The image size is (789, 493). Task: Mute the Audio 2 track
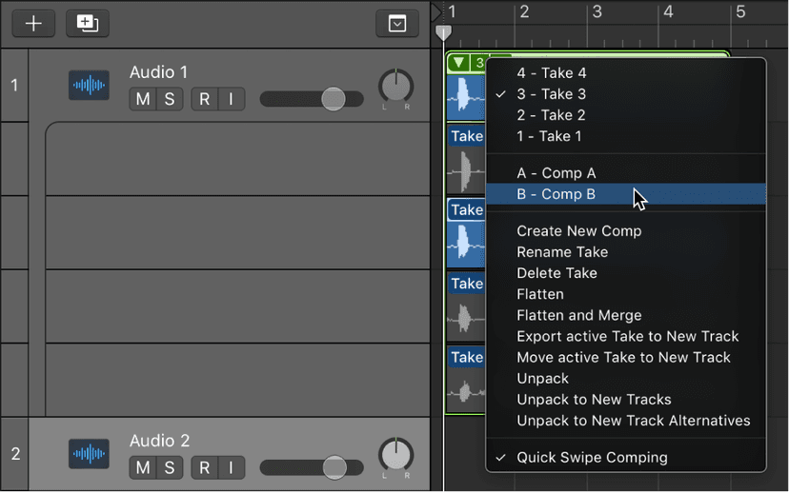[143, 467]
